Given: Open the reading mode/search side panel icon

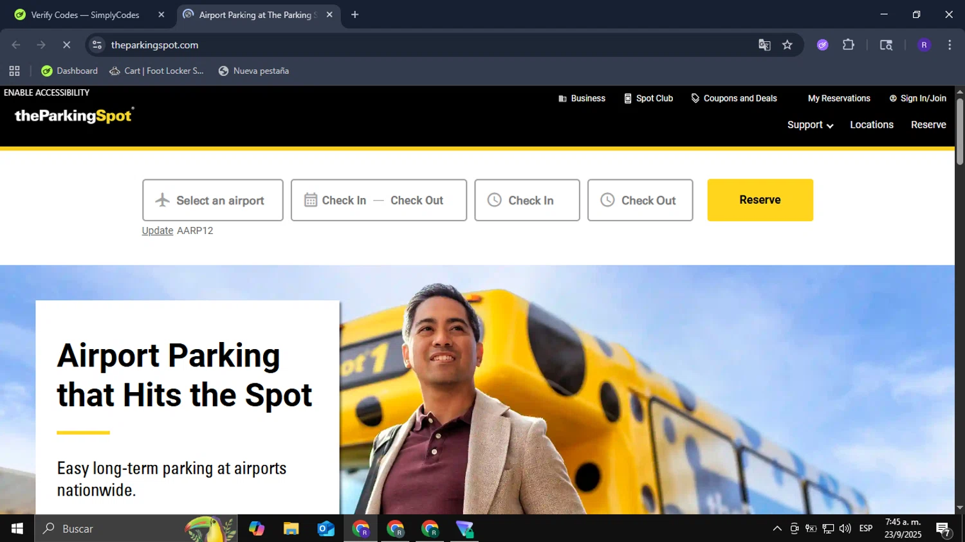Looking at the screenshot, I should pyautogui.click(x=886, y=45).
